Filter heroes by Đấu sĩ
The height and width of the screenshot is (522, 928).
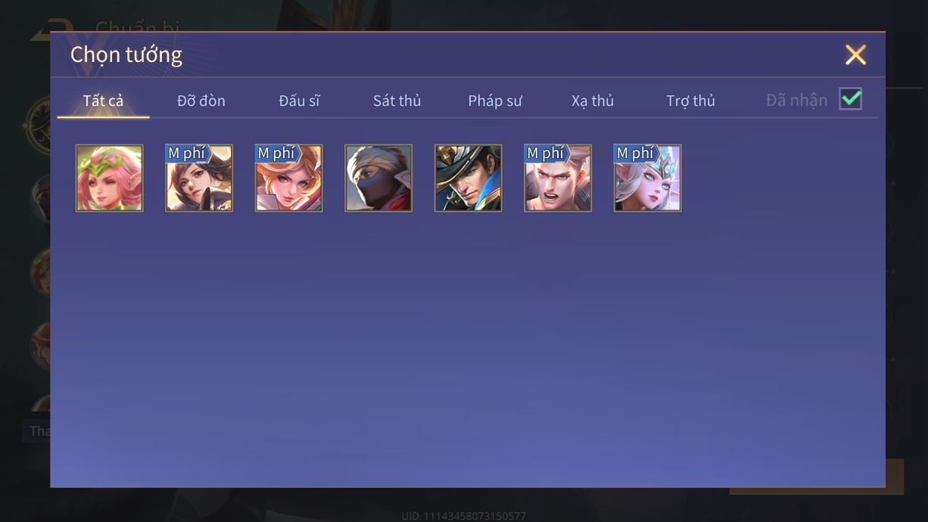click(299, 101)
